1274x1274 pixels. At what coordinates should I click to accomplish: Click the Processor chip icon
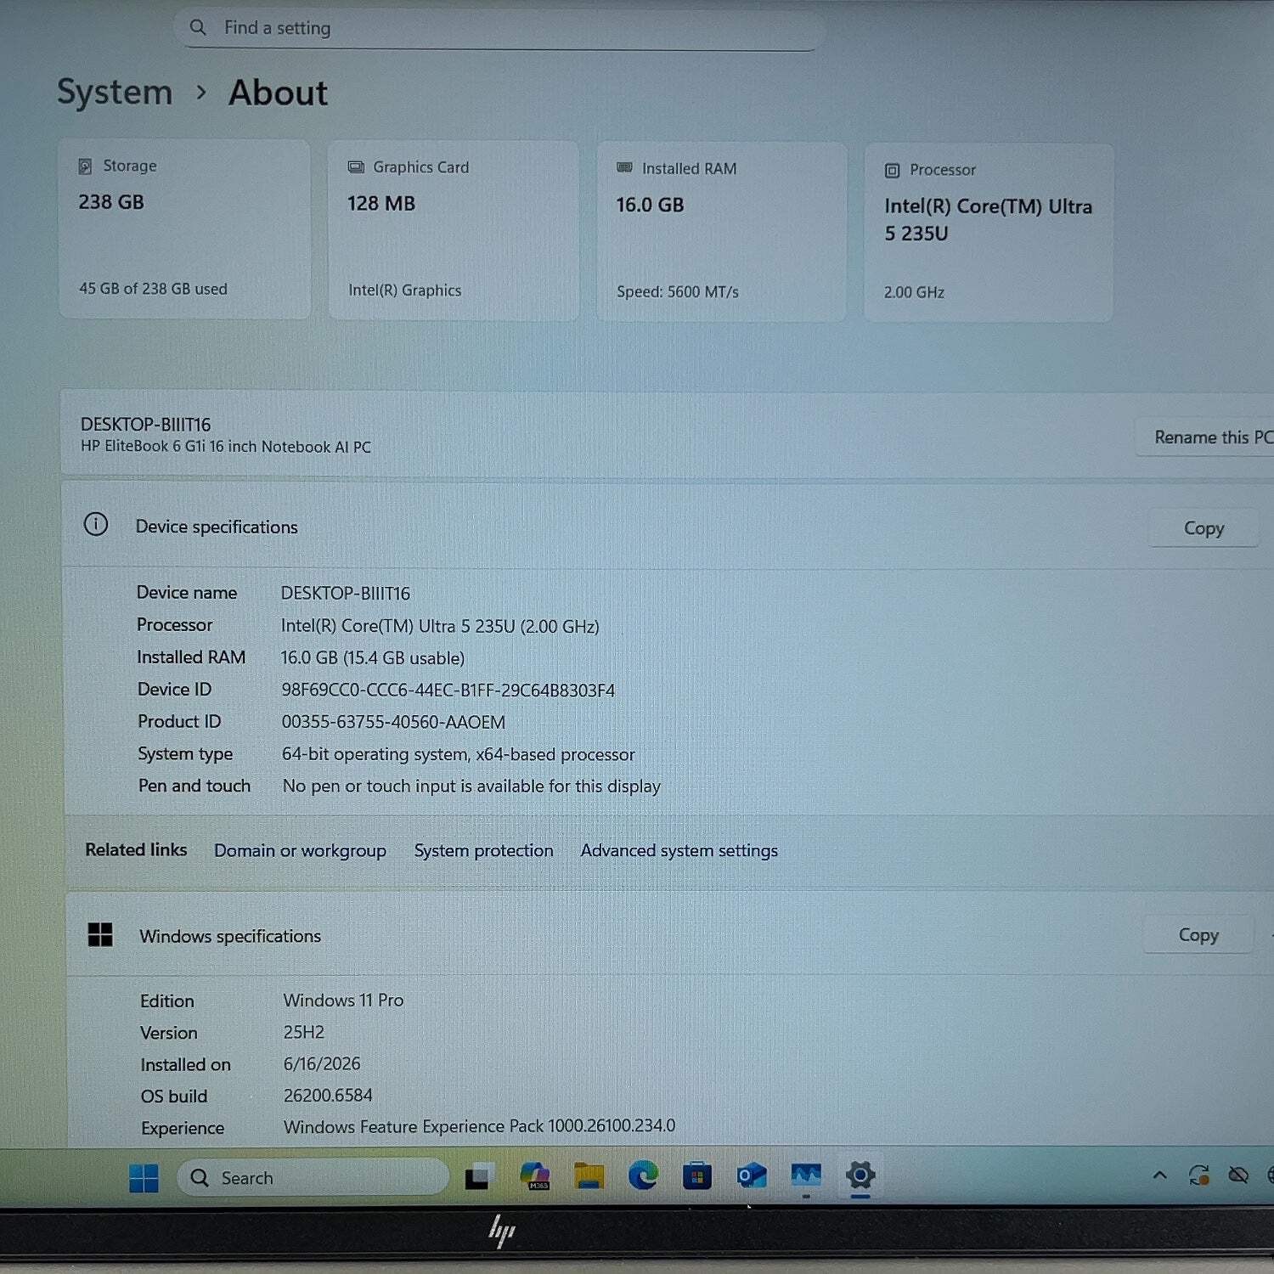point(892,170)
